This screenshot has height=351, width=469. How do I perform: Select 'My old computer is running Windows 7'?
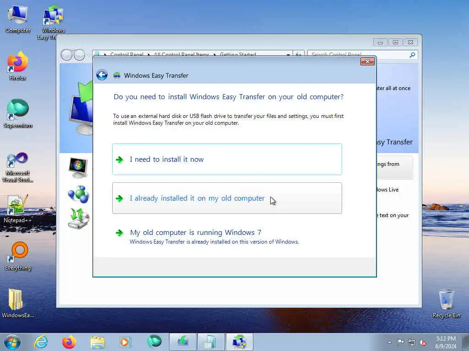click(227, 236)
